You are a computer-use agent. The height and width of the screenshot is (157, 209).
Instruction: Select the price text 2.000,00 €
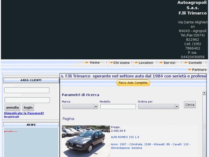[118, 131]
